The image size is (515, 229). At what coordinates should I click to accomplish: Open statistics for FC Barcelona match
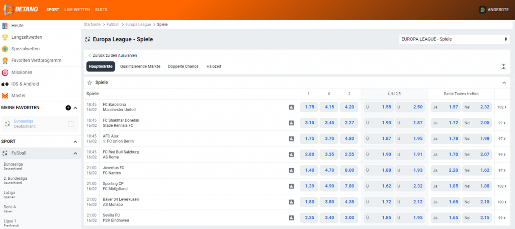click(x=291, y=107)
